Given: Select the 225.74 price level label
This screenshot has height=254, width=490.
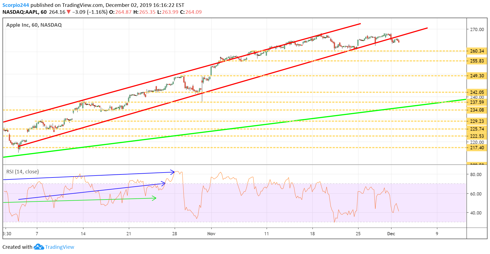Looking at the screenshot, I should click(477, 129).
